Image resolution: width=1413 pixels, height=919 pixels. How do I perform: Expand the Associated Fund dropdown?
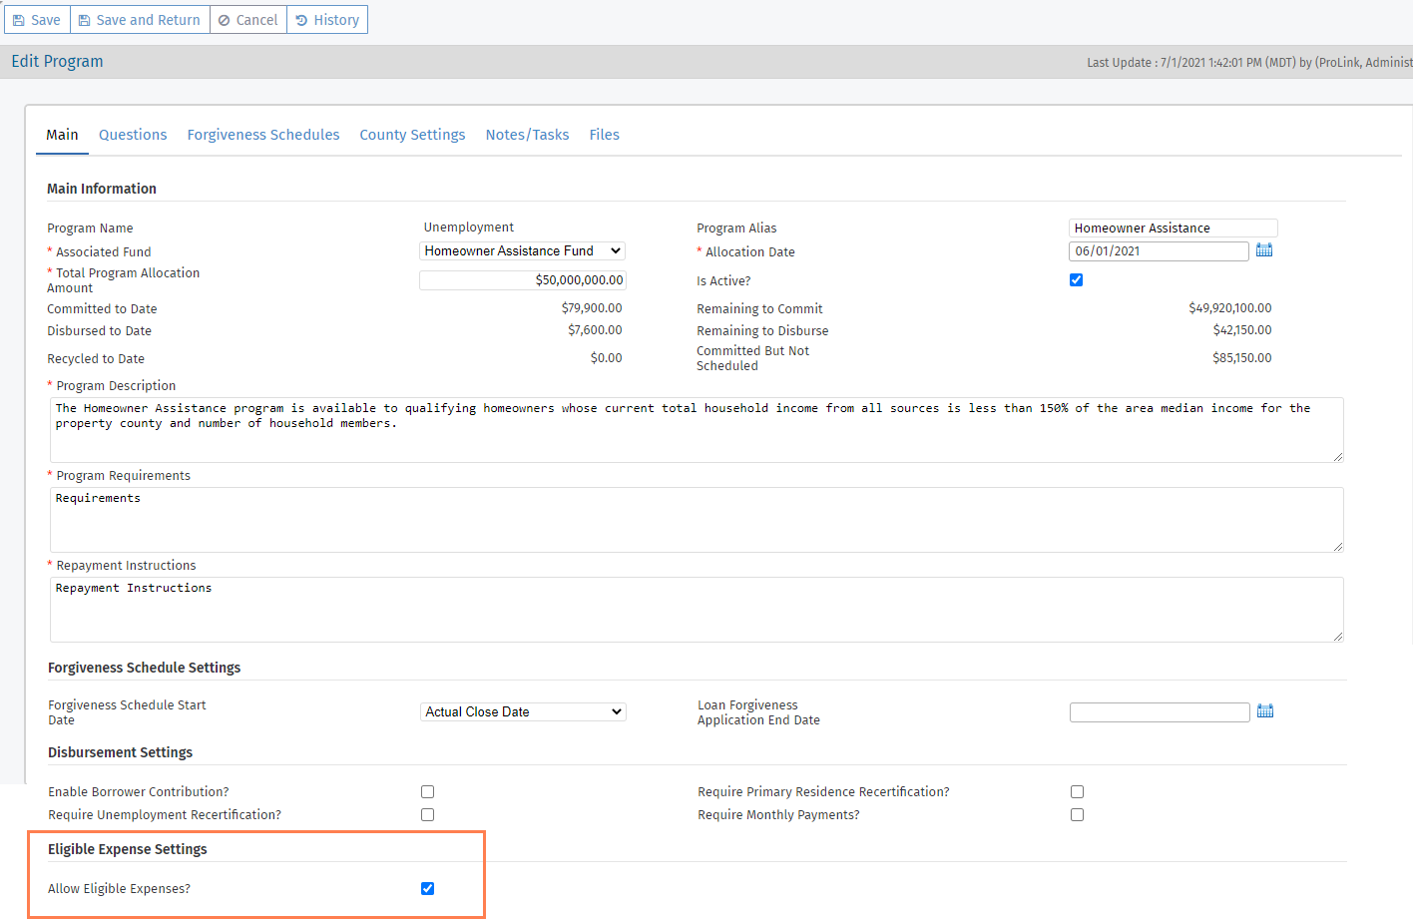(x=522, y=251)
